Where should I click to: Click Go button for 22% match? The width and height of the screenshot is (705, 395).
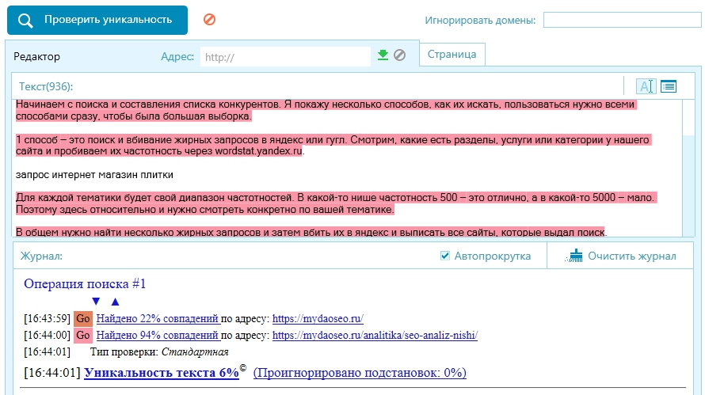point(83,318)
